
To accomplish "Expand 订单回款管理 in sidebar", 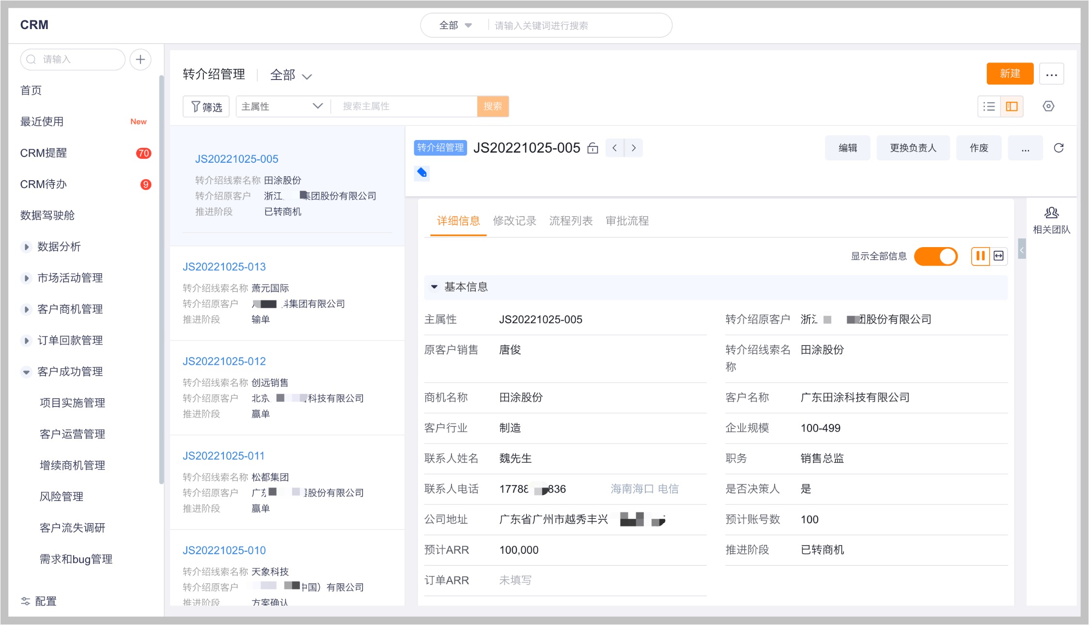I will point(27,341).
